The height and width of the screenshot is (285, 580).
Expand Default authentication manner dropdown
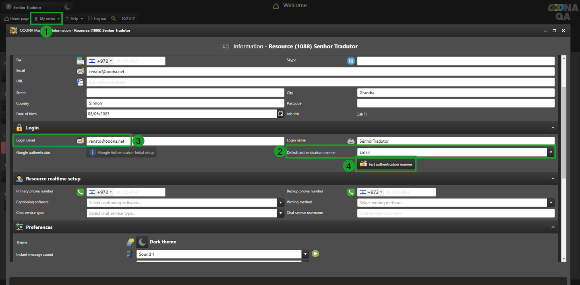(550, 152)
